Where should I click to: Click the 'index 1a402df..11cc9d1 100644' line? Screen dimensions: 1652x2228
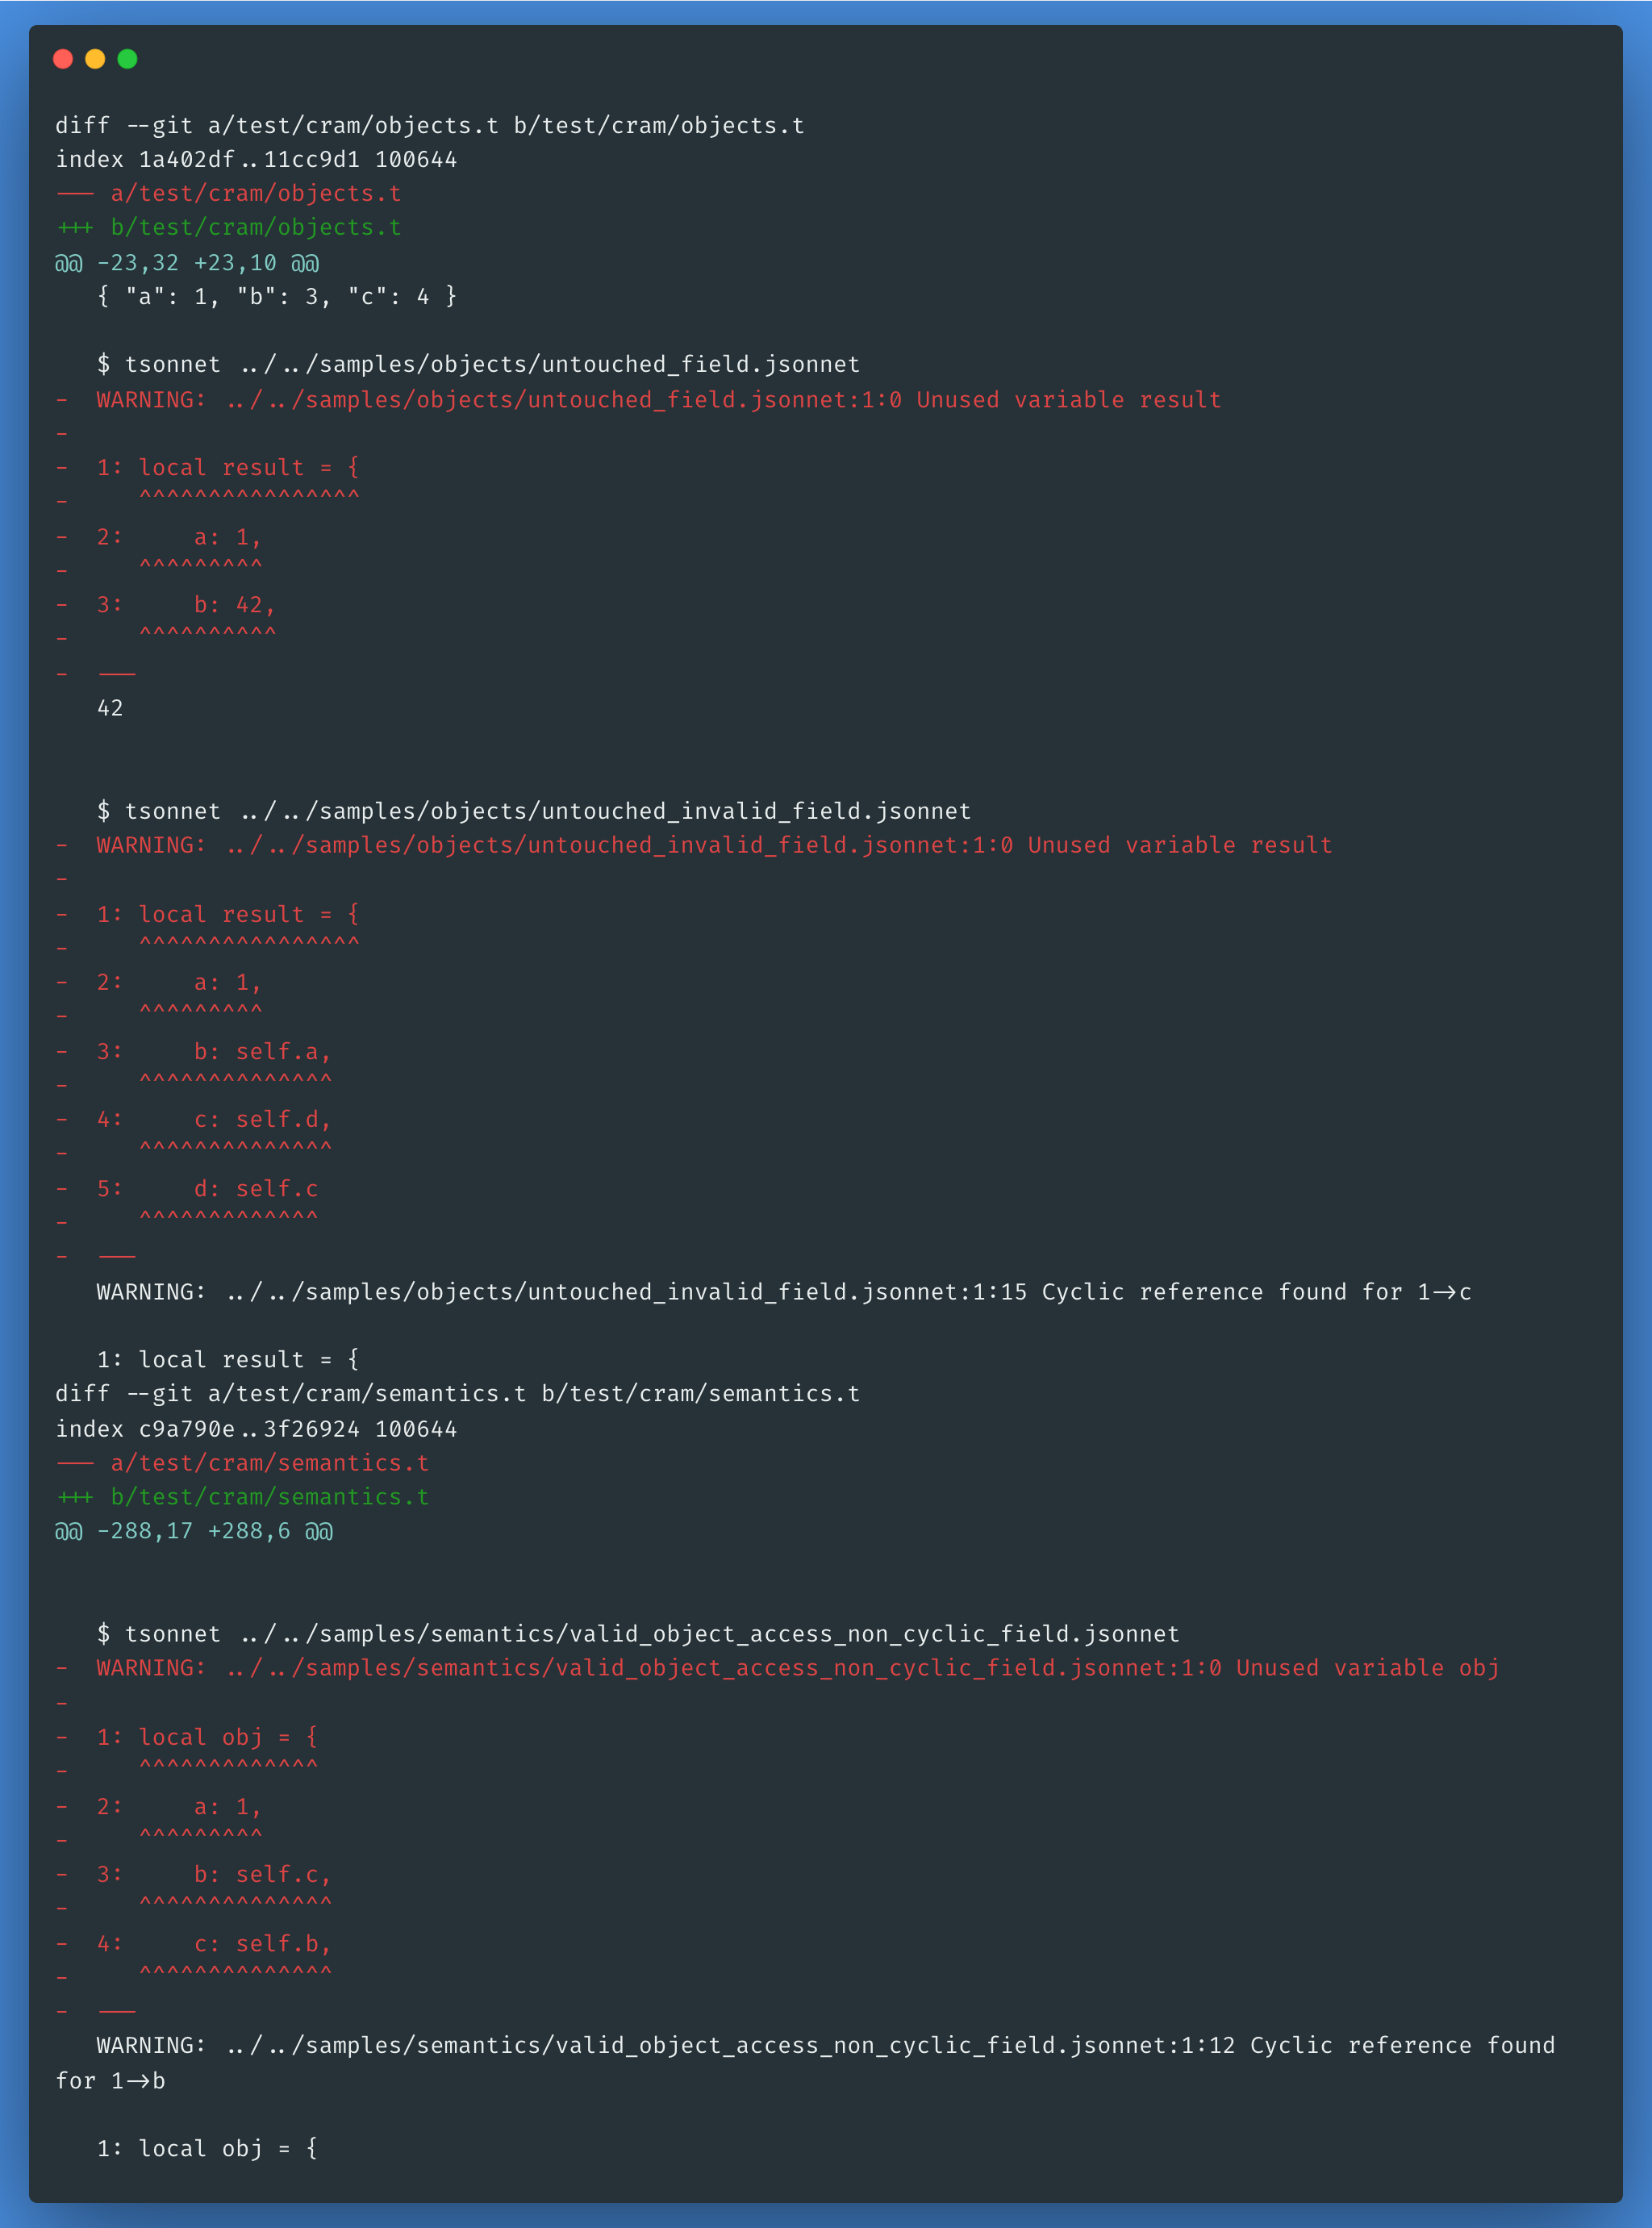point(256,160)
